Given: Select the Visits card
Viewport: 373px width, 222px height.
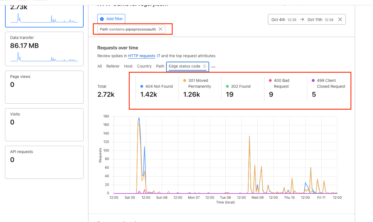Looking at the screenshot, I should 44,125.
